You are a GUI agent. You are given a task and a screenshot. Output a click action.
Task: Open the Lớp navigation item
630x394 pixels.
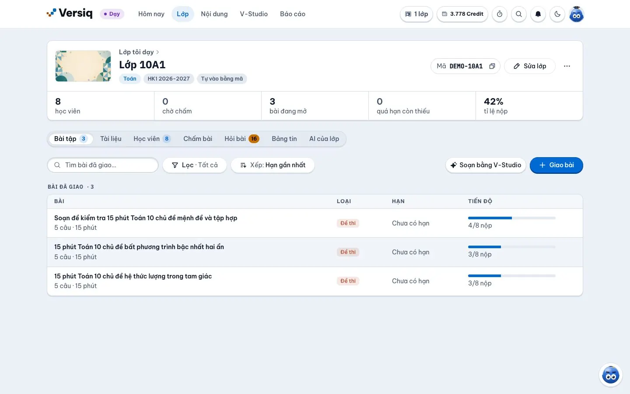[183, 14]
